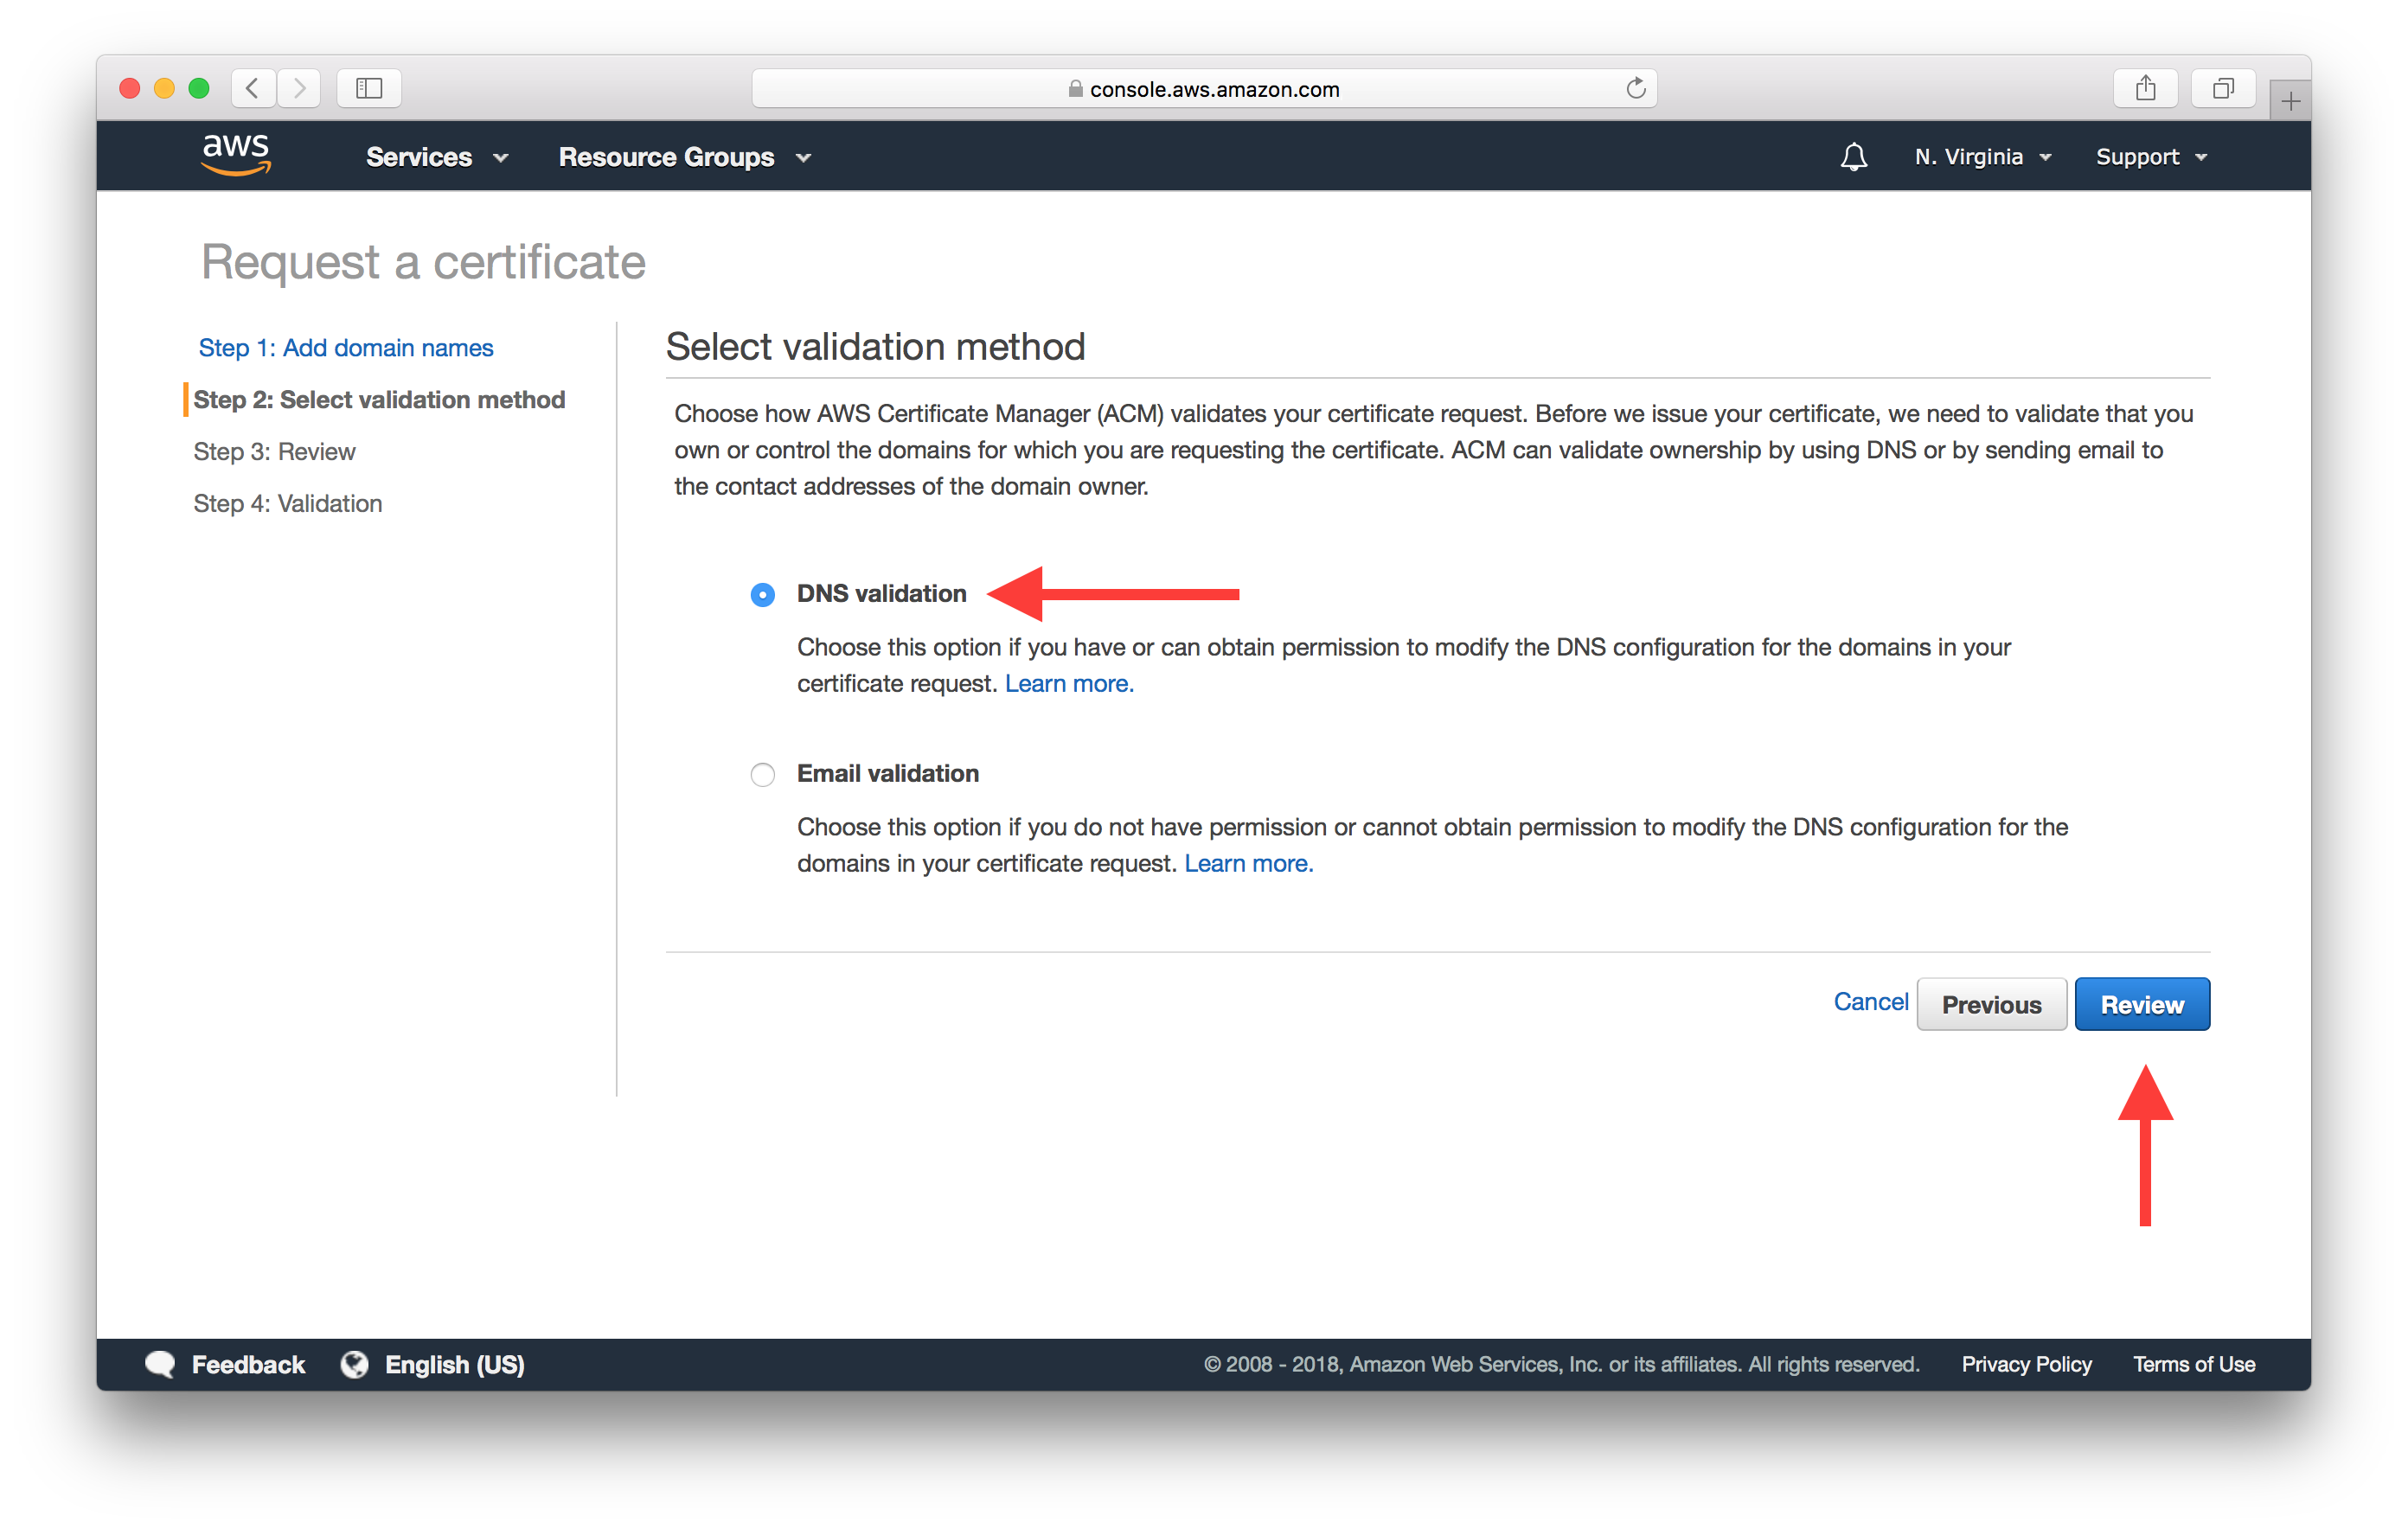Expand the Resource Groups dropdown
2408x1529 pixels.
click(684, 157)
